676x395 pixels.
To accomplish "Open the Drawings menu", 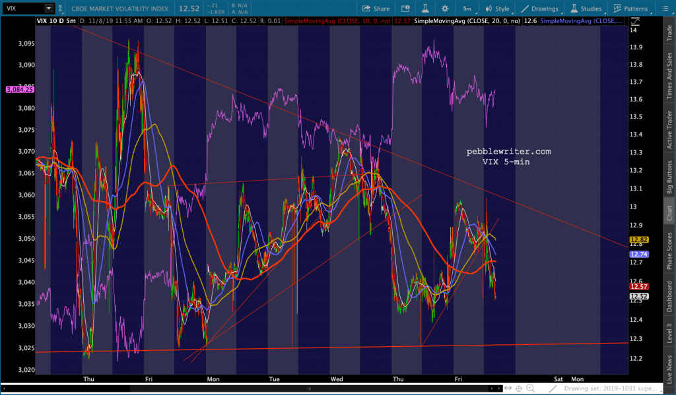I will click(x=540, y=9).
